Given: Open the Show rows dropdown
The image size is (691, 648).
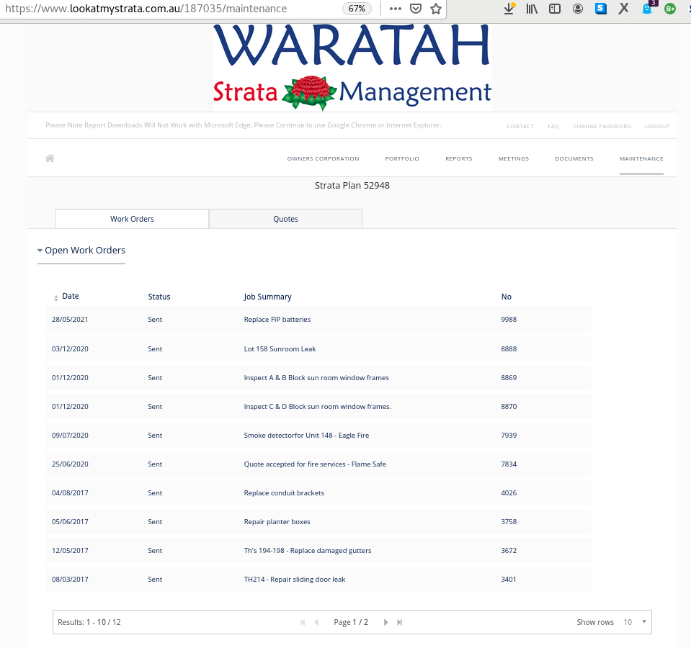Looking at the screenshot, I should (x=635, y=622).
